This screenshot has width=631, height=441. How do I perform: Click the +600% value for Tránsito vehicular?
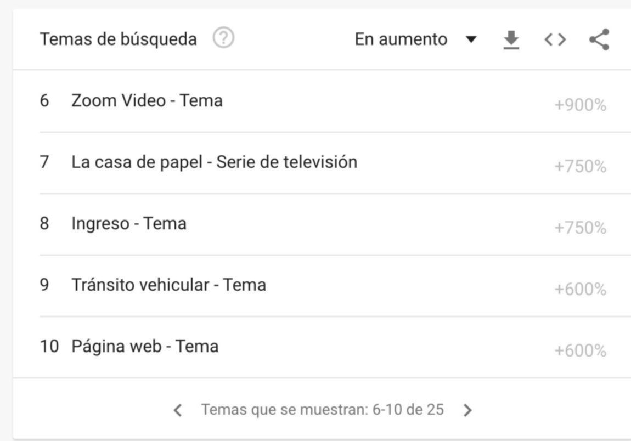(x=580, y=290)
